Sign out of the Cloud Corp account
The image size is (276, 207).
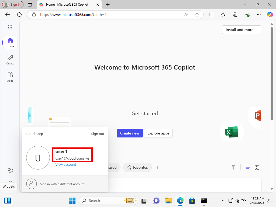(x=98, y=134)
